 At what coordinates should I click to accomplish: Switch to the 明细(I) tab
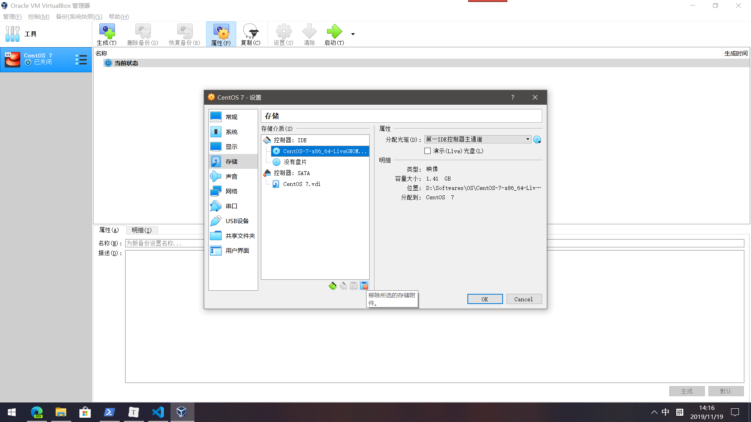pyautogui.click(x=142, y=230)
